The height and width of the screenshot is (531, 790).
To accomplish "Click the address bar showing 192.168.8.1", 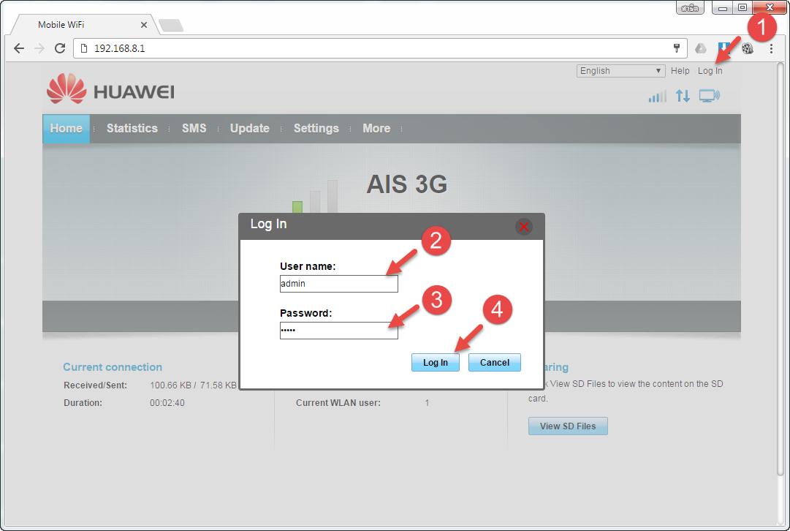I will coord(381,48).
